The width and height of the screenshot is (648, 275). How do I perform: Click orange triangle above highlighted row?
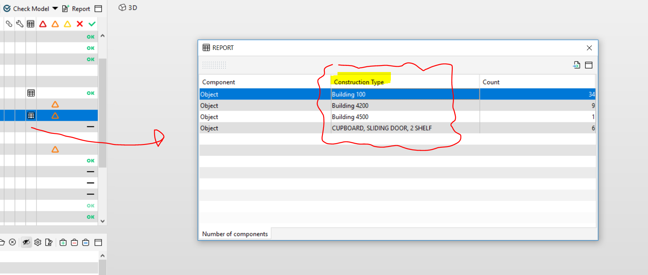point(55,104)
